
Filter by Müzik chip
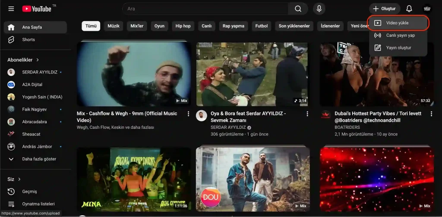pyautogui.click(x=114, y=26)
